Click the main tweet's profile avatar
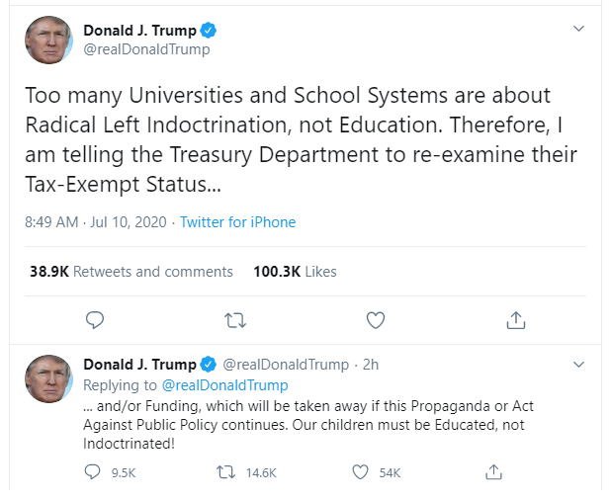The width and height of the screenshot is (610, 500). [48, 40]
